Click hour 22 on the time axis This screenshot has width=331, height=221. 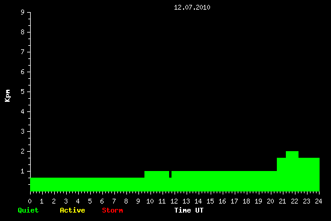click(294, 201)
